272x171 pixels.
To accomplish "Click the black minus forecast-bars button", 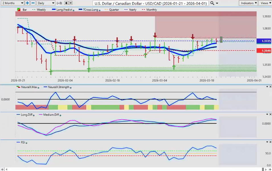I will click(71, 3).
